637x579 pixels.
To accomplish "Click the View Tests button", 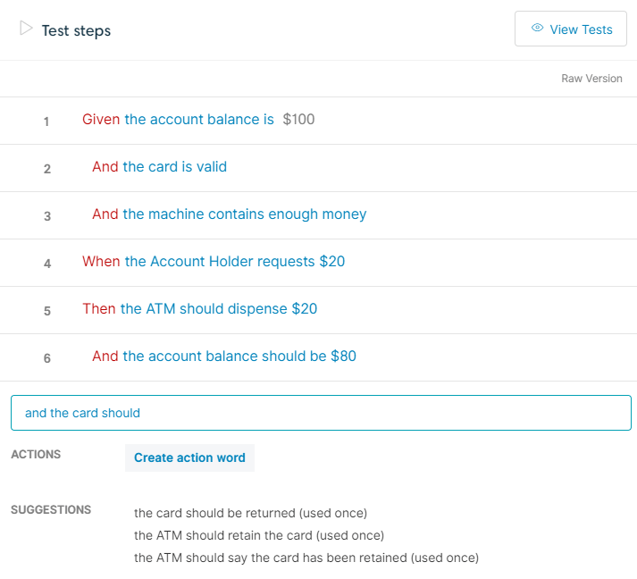I will tap(571, 29).
